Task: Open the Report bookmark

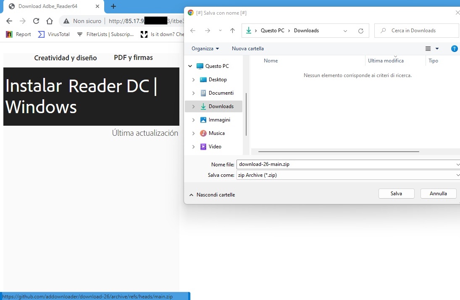Action: [x=18, y=34]
